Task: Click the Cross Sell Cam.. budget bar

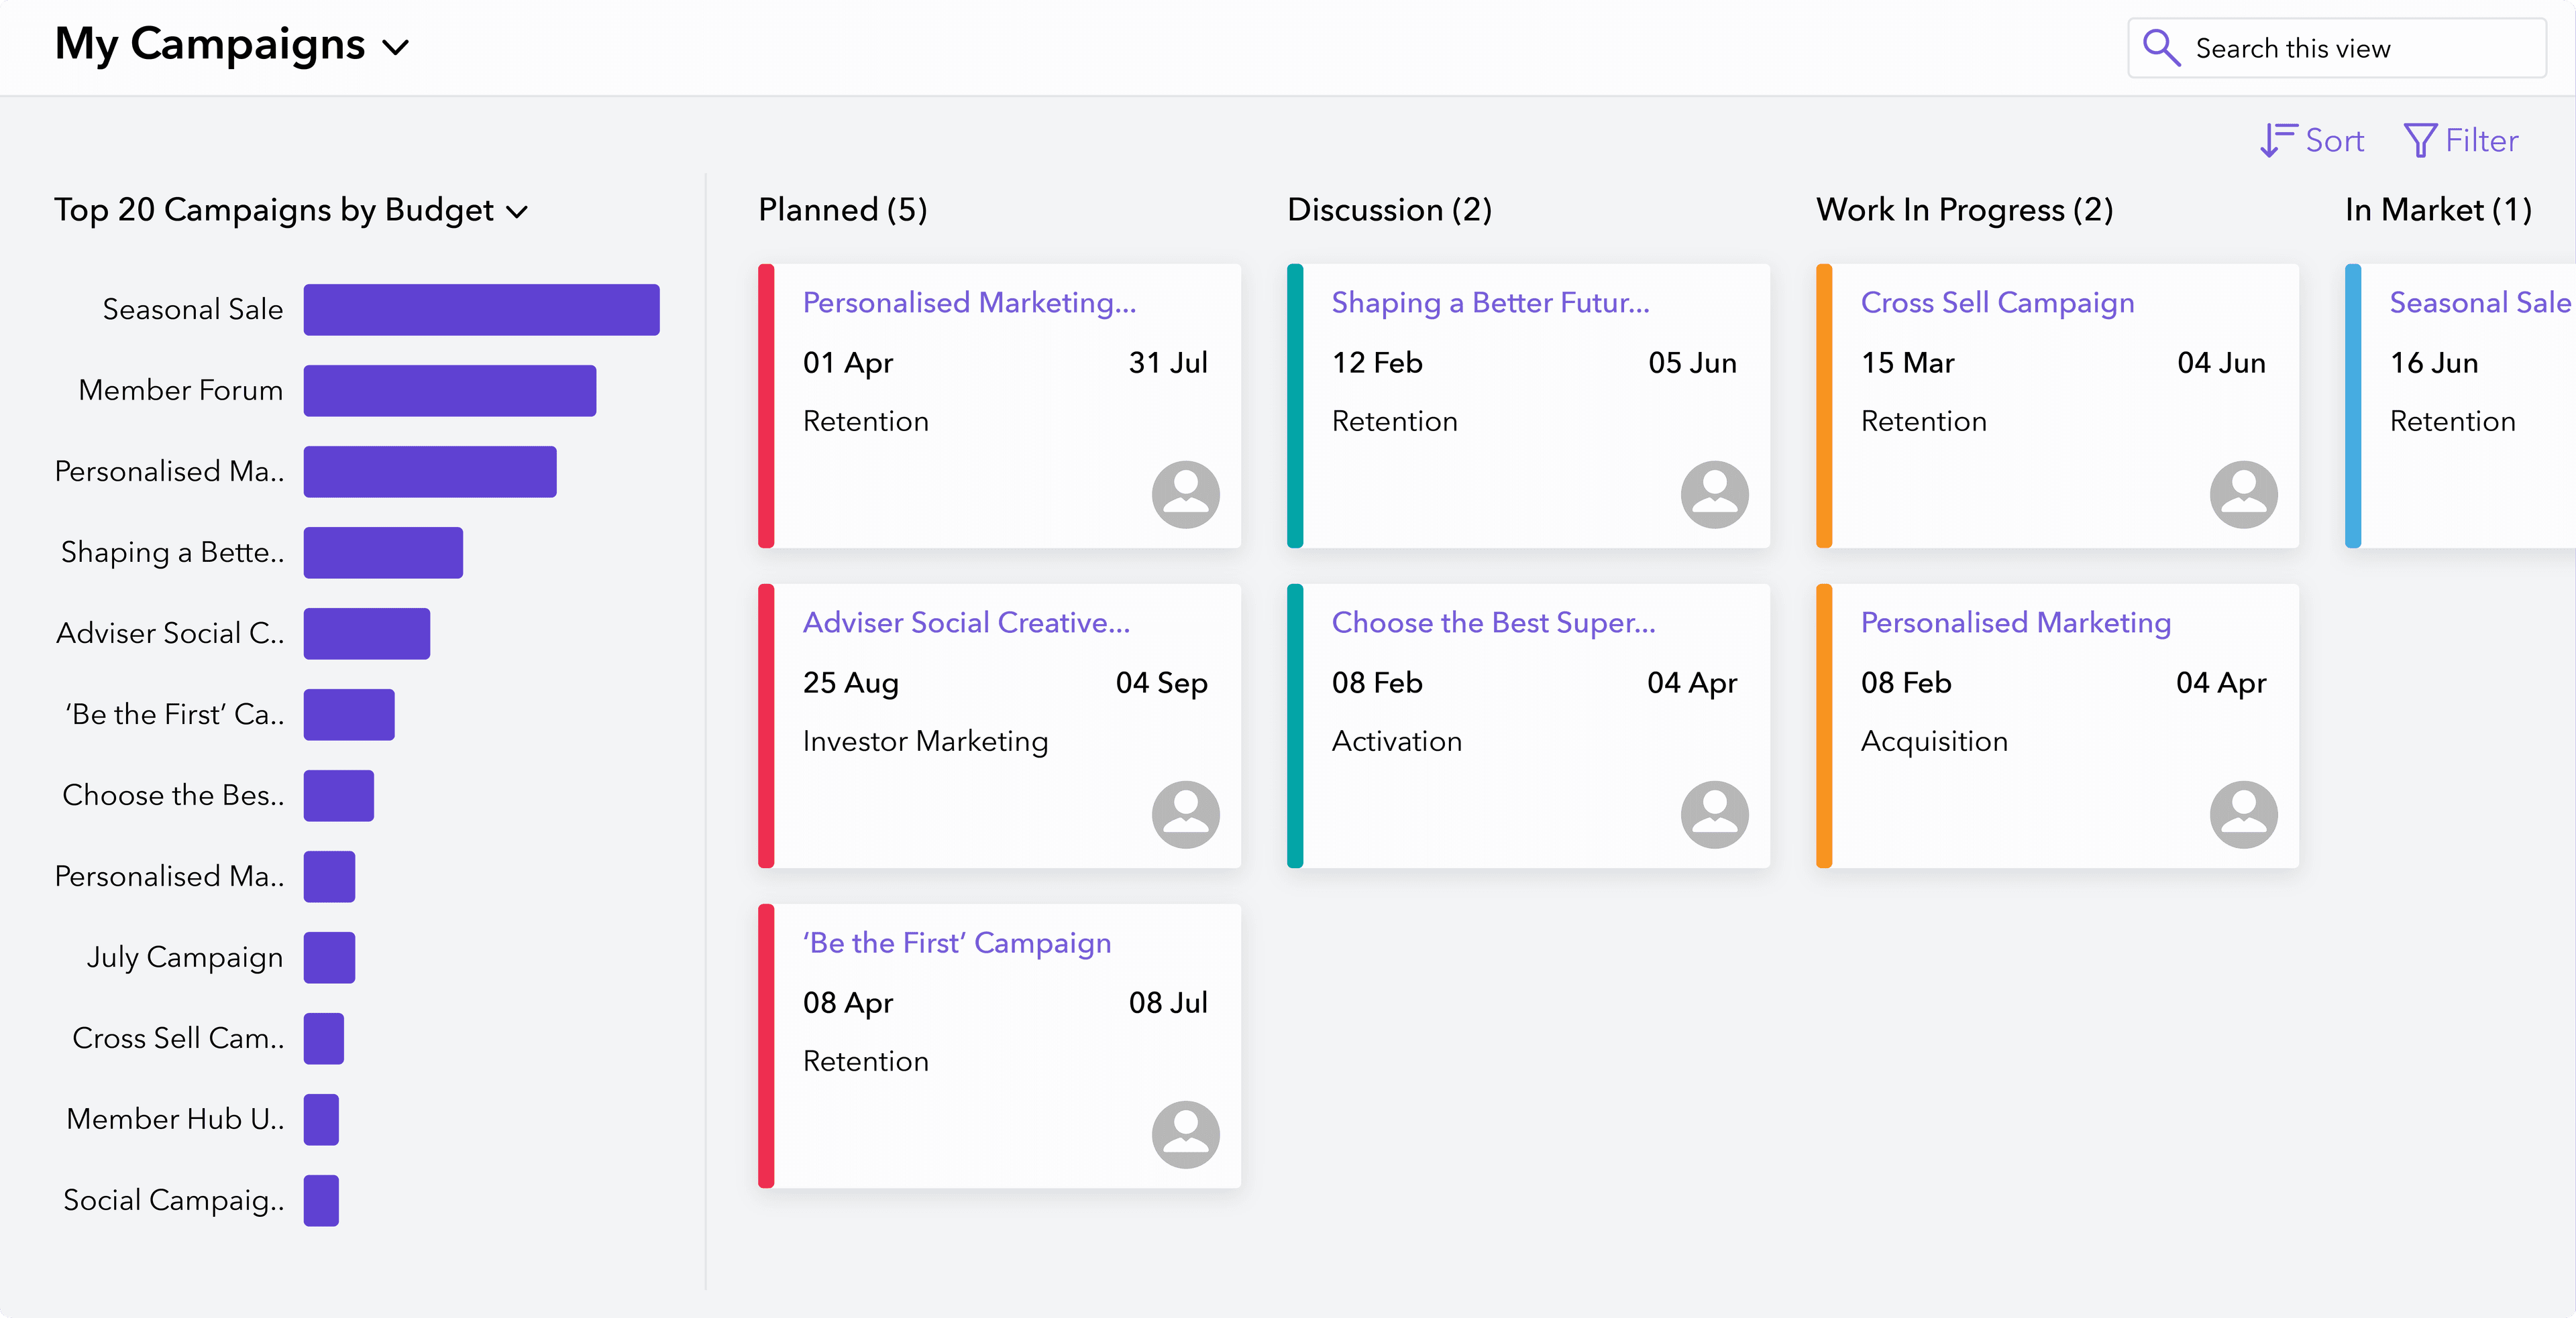Action: point(324,1038)
